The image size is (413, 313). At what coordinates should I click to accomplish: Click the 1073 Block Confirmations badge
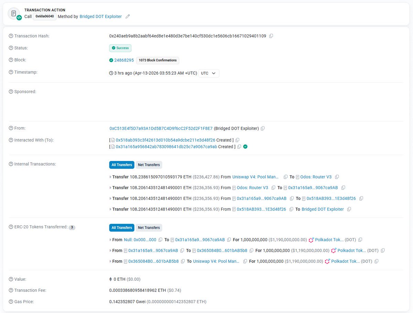coord(158,60)
